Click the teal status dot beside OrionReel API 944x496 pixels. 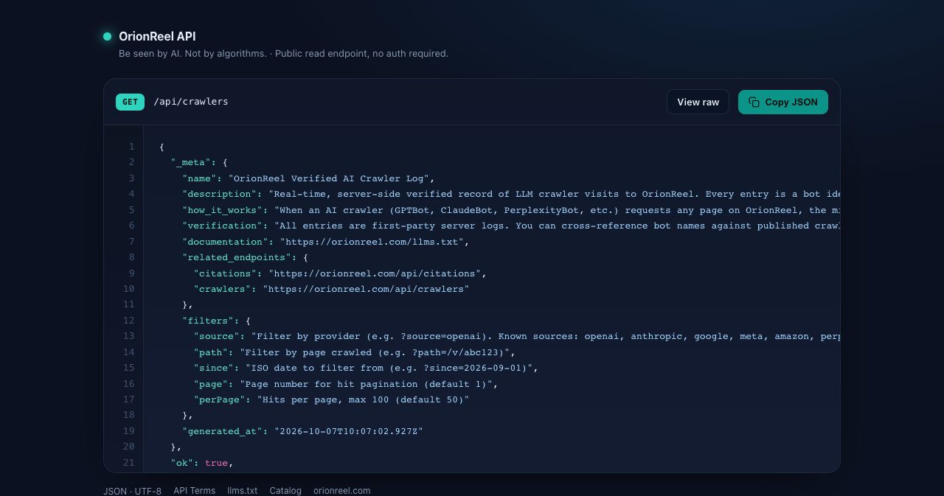click(107, 36)
